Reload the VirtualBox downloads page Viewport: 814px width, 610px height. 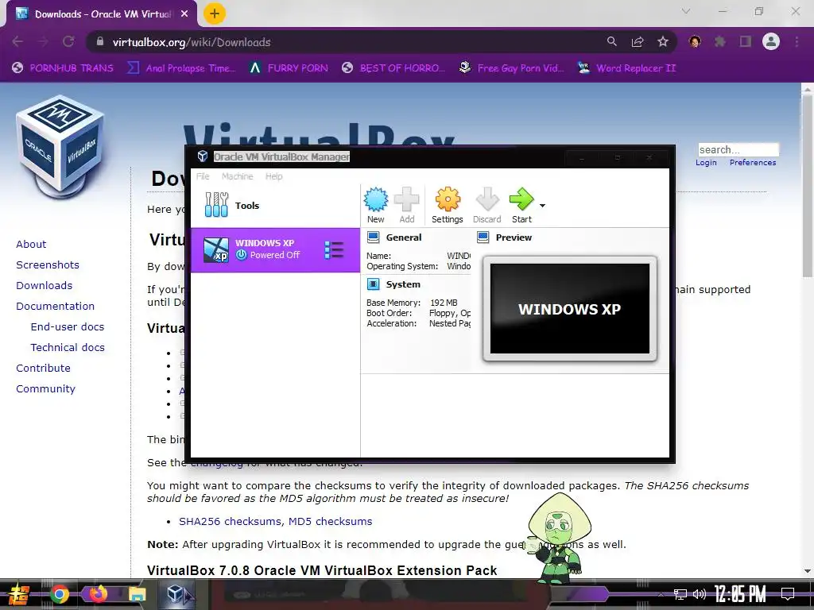(x=68, y=41)
